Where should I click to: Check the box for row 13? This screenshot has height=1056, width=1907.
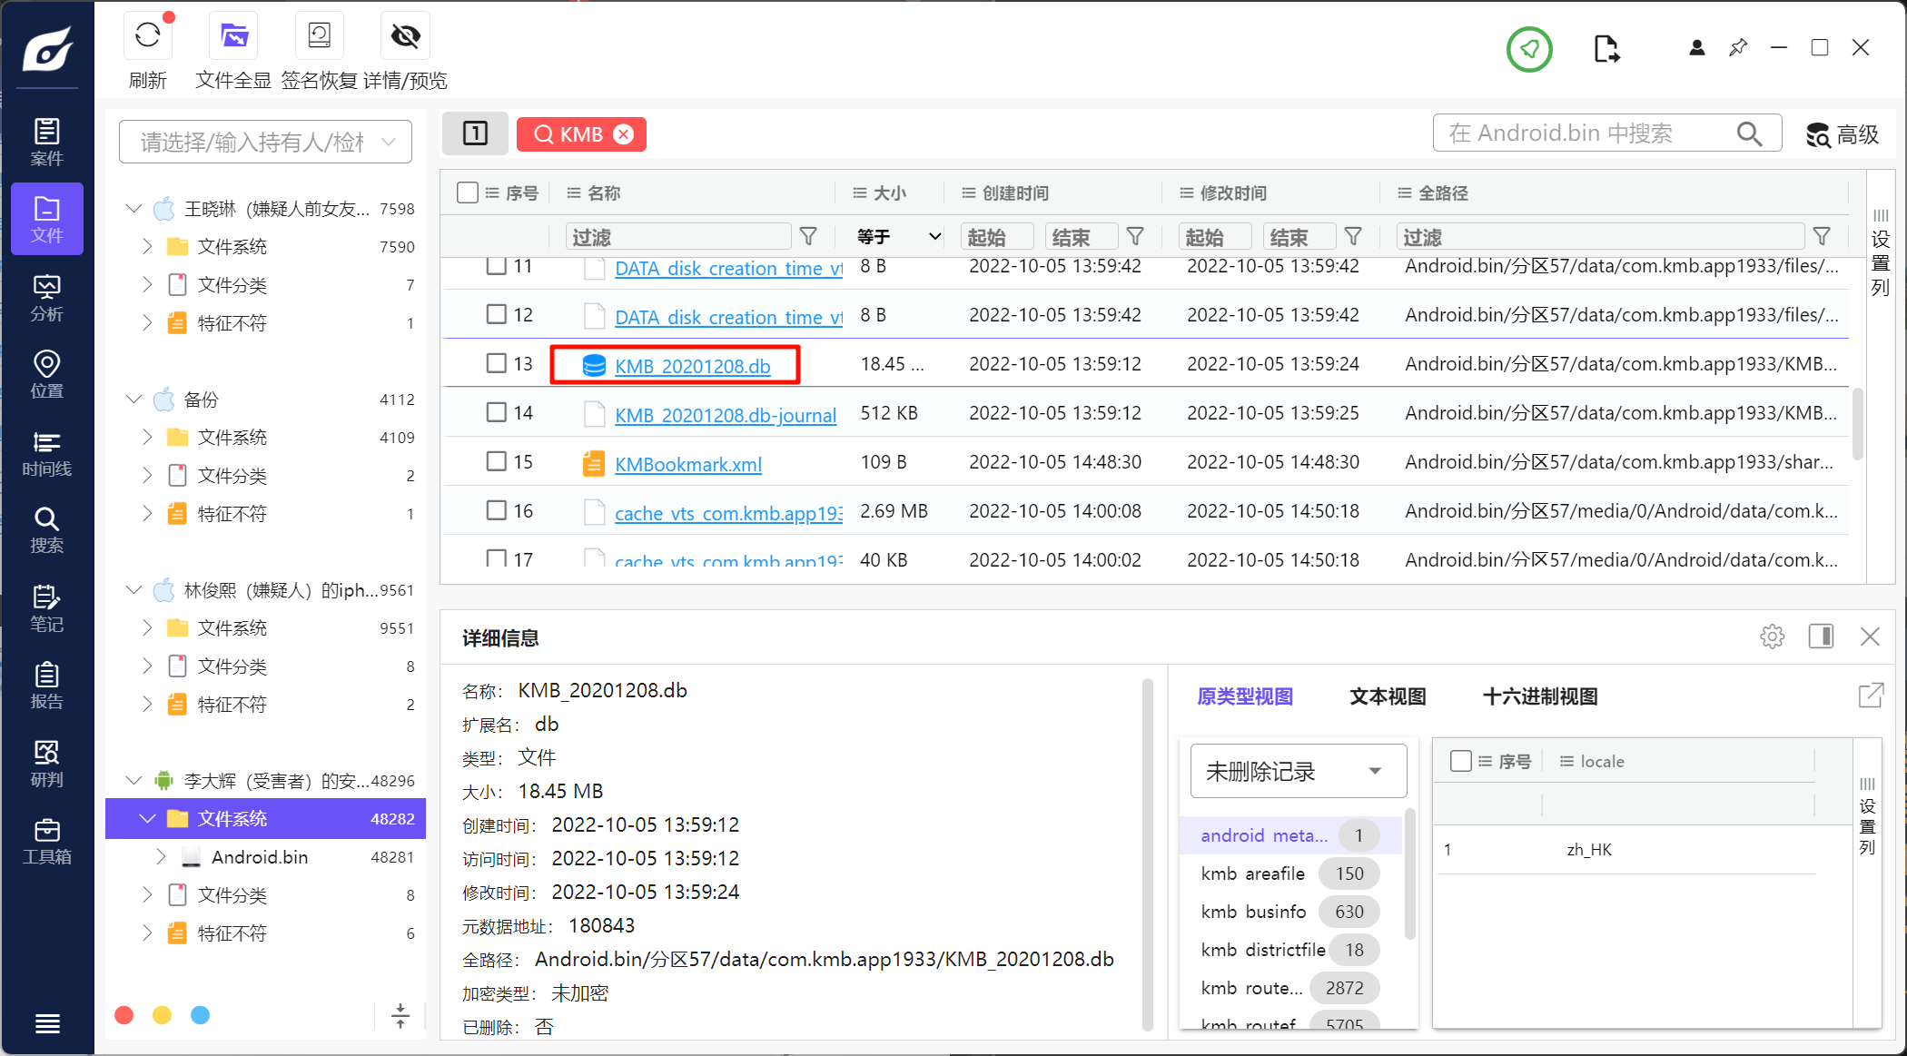496,363
